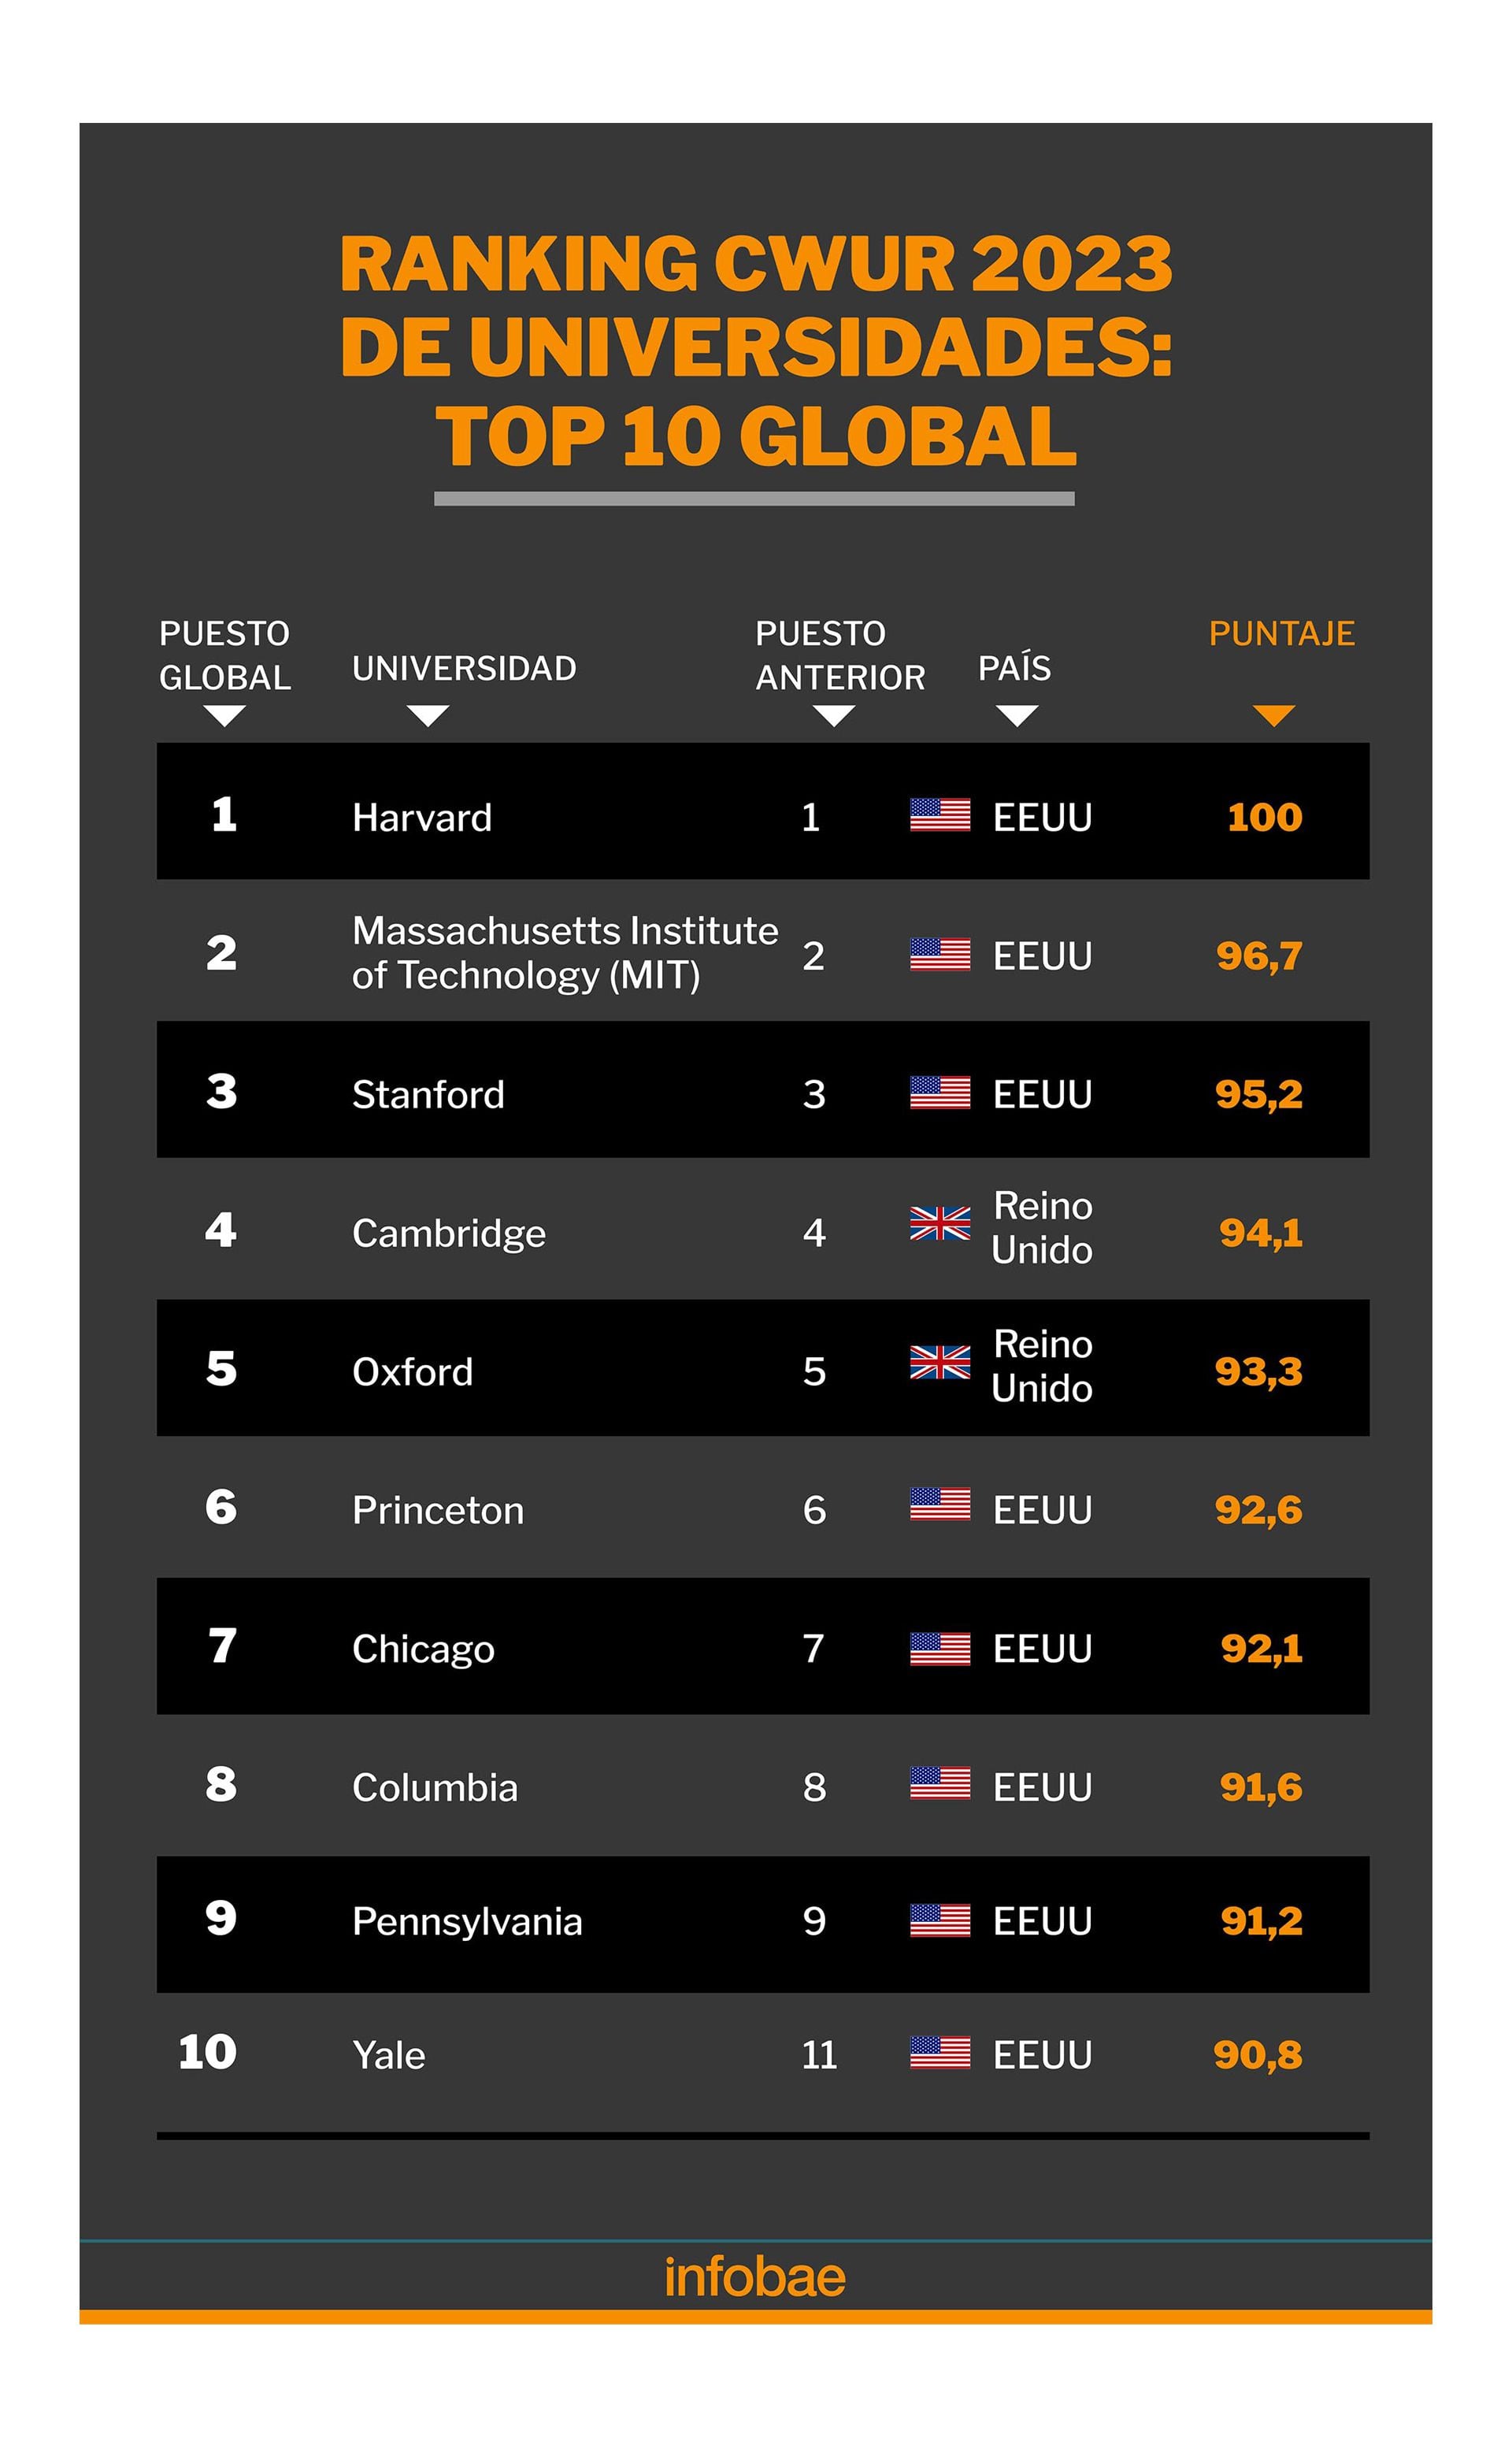The width and height of the screenshot is (1512, 2460).
Task: Click the US flag in Princeton's row
Action: pos(939,1504)
